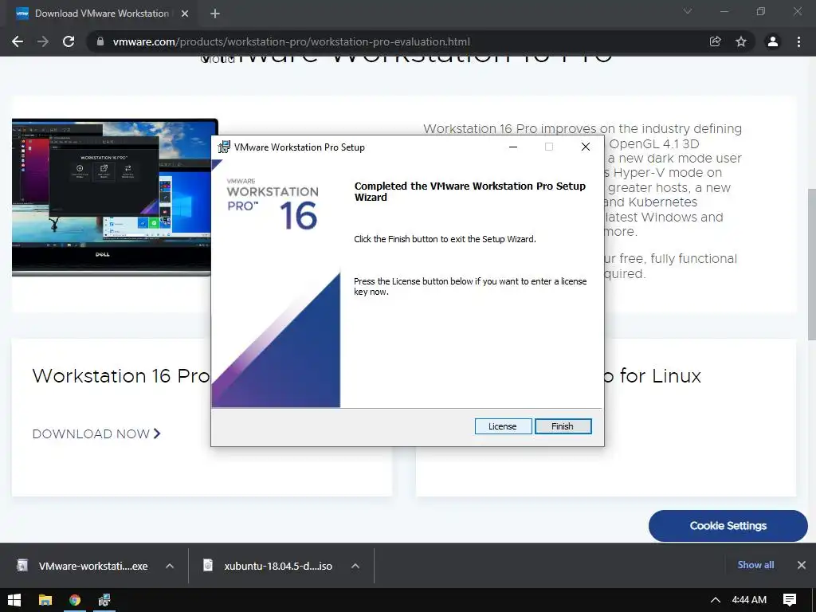Open the taskbar clock showing 4:44 AM

click(x=749, y=600)
